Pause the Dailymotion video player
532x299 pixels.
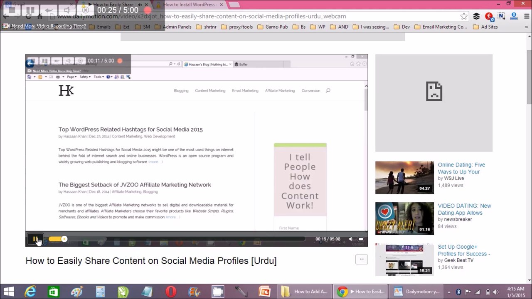click(x=35, y=239)
